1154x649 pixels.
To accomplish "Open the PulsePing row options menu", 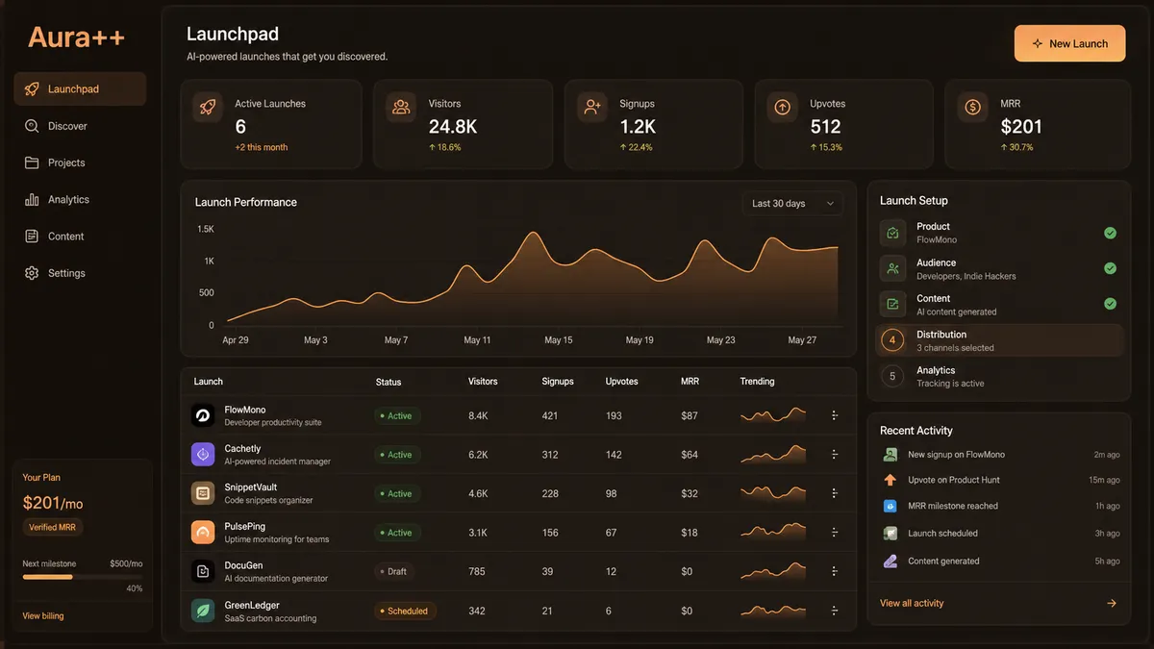I will (834, 533).
